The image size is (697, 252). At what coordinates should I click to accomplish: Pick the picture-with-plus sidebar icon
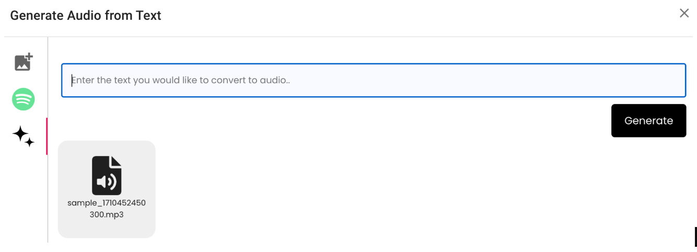coord(23,62)
